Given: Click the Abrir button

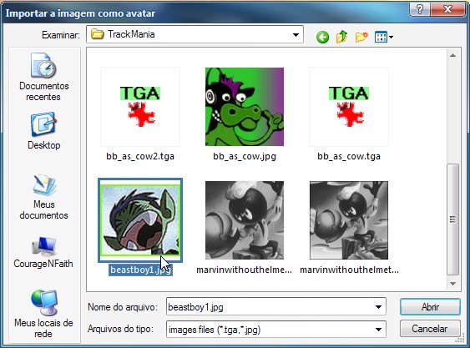Looking at the screenshot, I should (x=430, y=306).
